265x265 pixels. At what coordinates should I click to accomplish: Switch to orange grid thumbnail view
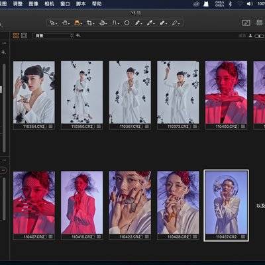[16, 36]
